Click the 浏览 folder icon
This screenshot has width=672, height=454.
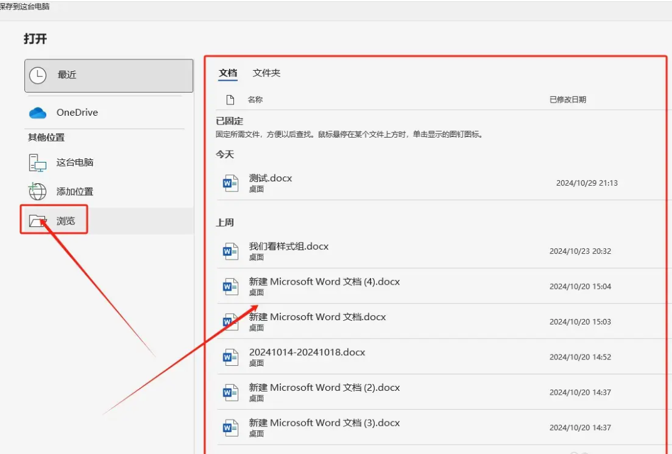[x=38, y=219]
